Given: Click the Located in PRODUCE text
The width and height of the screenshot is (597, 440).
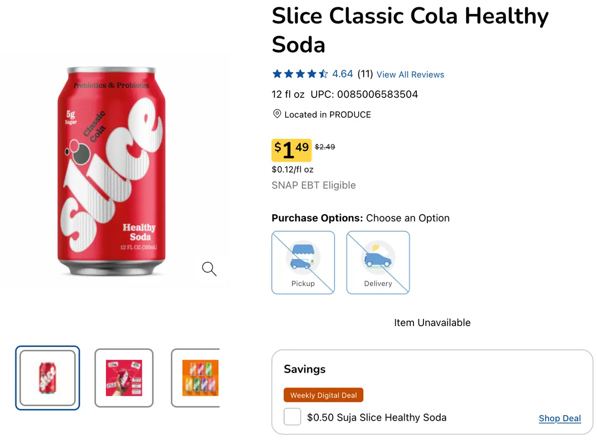Looking at the screenshot, I should [327, 115].
